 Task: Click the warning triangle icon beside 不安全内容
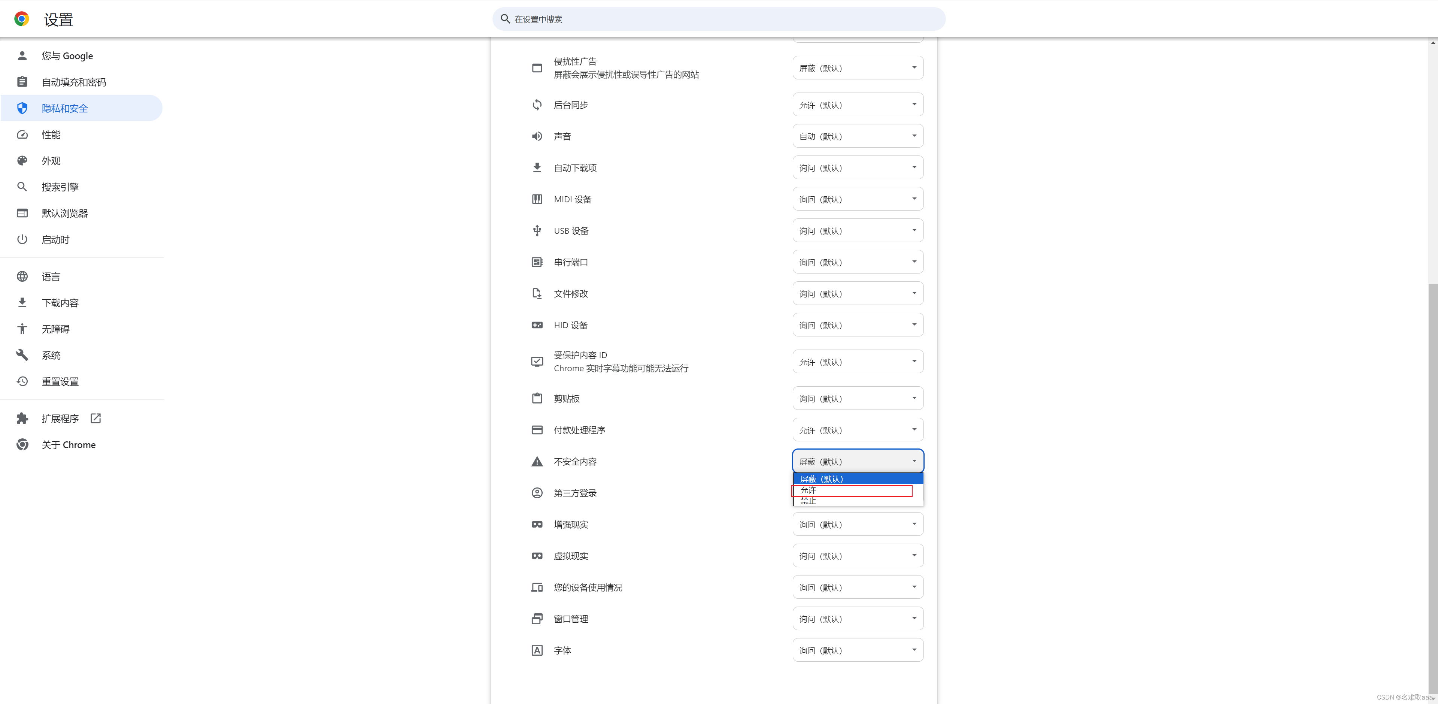(x=537, y=462)
